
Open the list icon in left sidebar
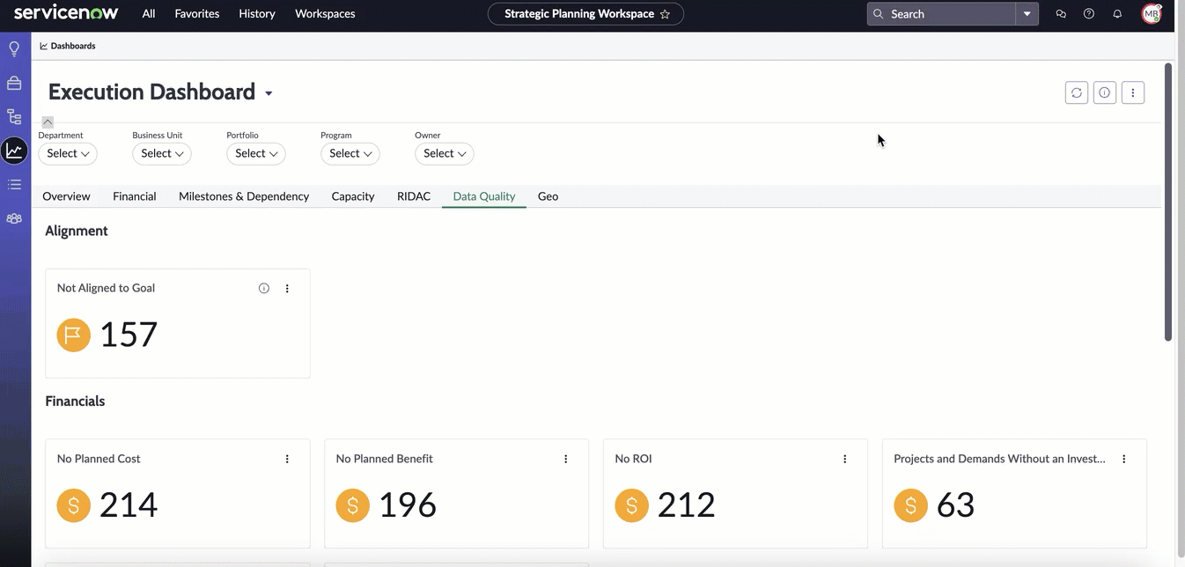[14, 185]
